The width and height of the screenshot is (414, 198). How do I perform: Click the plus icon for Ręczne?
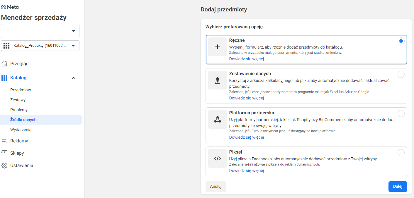[x=218, y=47]
